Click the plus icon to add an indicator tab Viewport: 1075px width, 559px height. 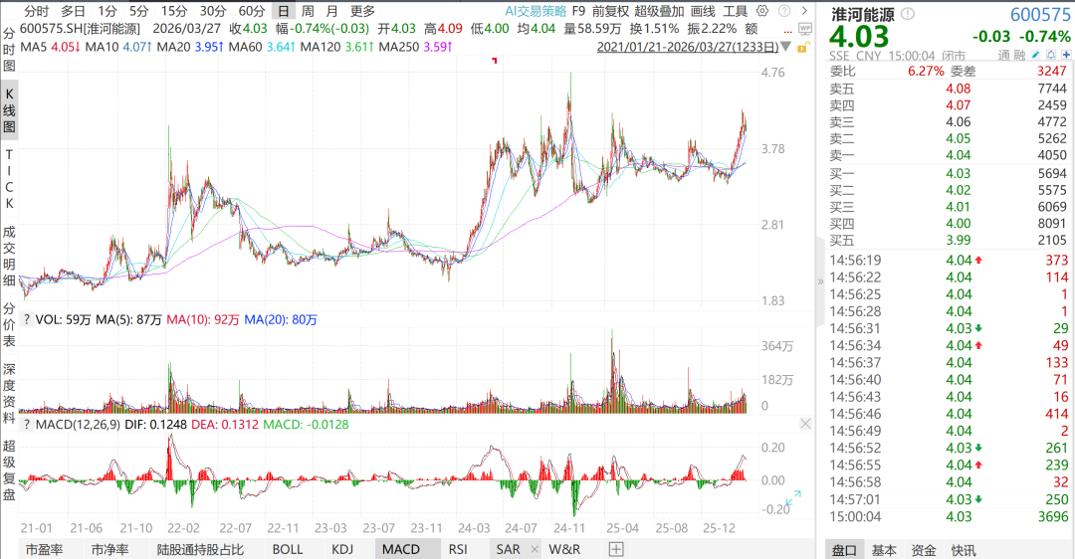pyautogui.click(x=616, y=549)
